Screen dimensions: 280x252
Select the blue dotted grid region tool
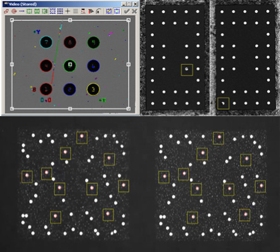click(x=60, y=11)
